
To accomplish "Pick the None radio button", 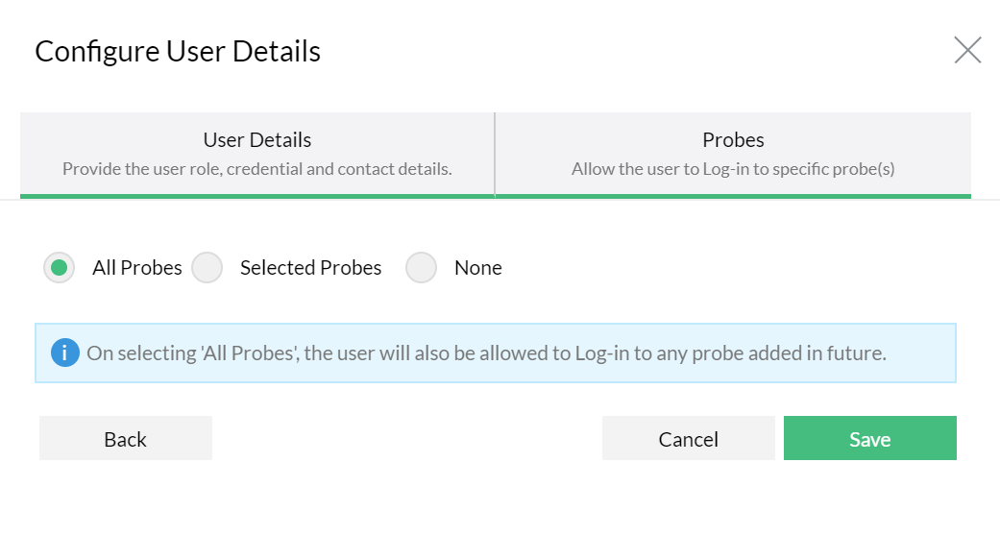I will pyautogui.click(x=422, y=268).
